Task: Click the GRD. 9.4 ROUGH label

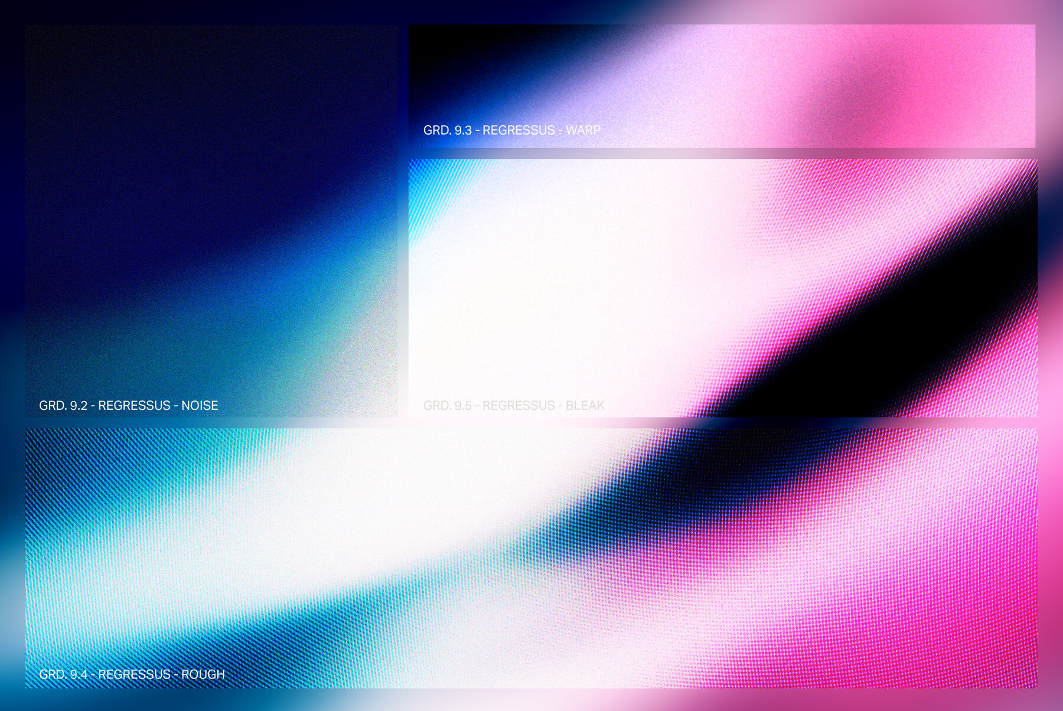Action: tap(131, 673)
